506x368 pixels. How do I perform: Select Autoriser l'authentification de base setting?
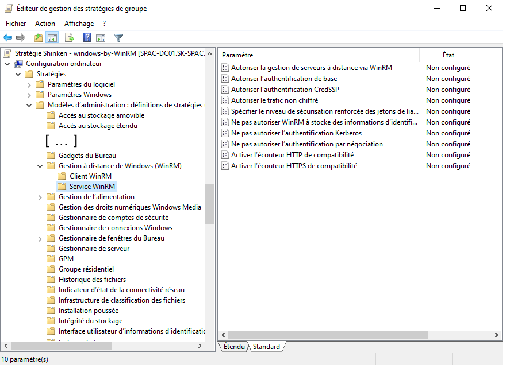pyautogui.click(x=283, y=79)
